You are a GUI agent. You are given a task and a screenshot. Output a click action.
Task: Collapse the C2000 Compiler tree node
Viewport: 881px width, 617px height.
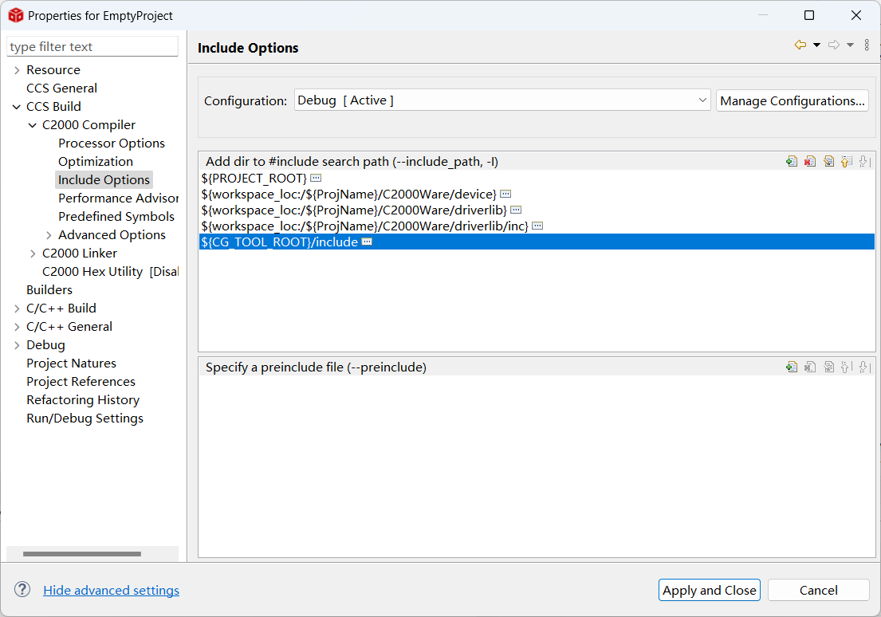coord(33,125)
